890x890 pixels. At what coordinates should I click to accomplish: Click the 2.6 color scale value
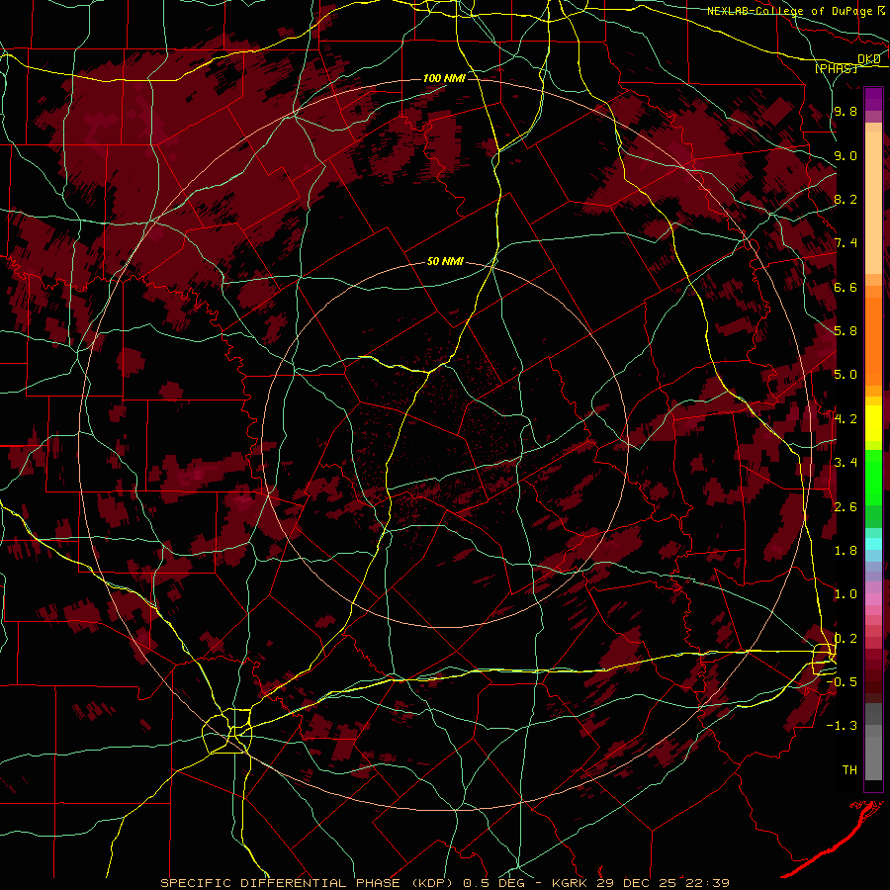click(x=845, y=507)
